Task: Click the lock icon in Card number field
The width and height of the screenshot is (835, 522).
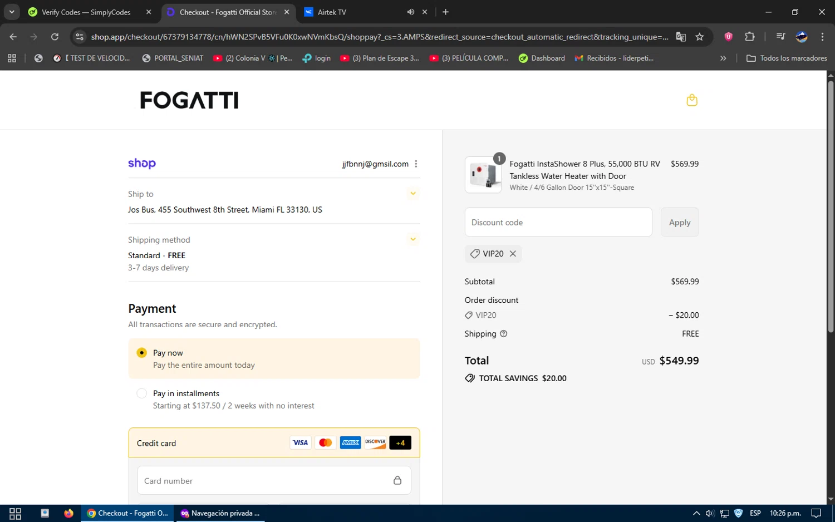Action: [397, 480]
